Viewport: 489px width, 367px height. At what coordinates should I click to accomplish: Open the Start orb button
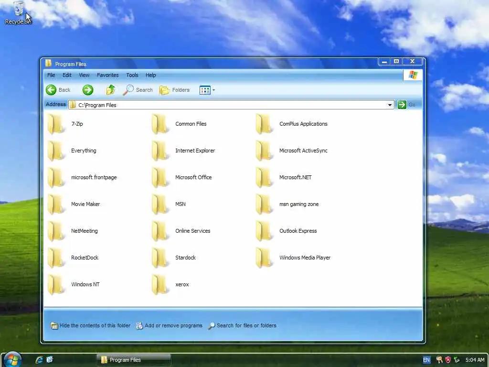tap(12, 360)
